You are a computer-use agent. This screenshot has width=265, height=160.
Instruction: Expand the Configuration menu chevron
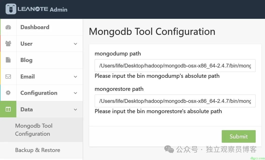pyautogui.click(x=75, y=93)
